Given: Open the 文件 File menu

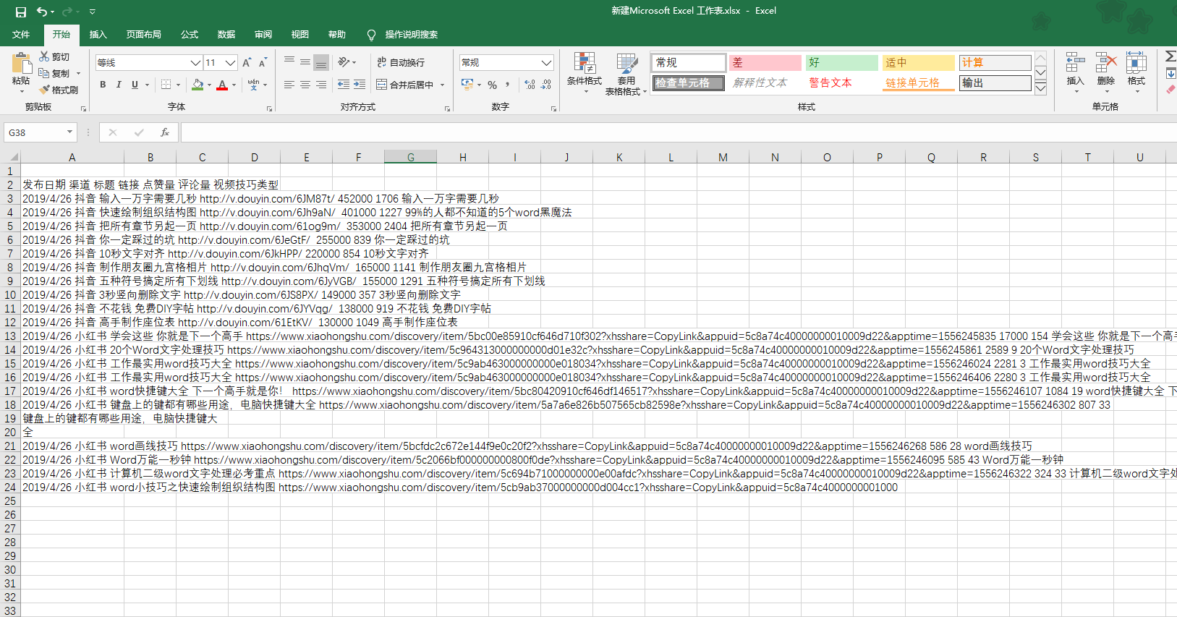Looking at the screenshot, I should [x=21, y=35].
